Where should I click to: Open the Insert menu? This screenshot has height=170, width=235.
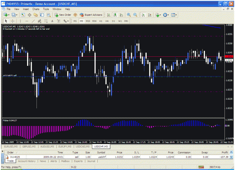[x=26, y=9]
